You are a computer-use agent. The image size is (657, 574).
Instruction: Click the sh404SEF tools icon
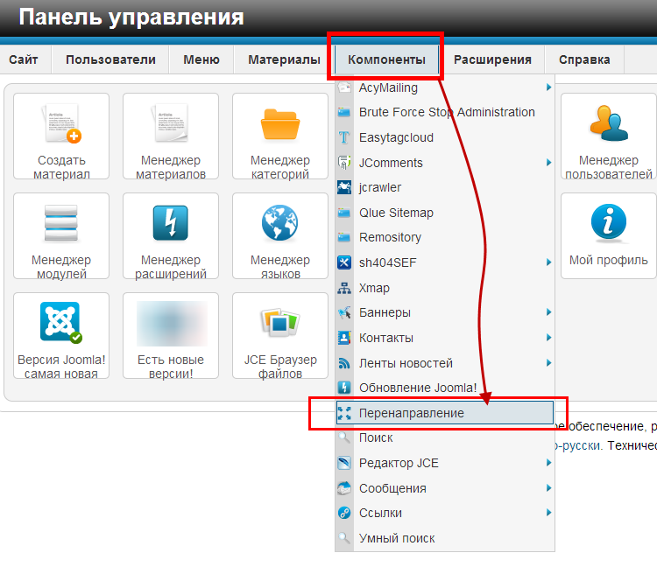point(344,262)
